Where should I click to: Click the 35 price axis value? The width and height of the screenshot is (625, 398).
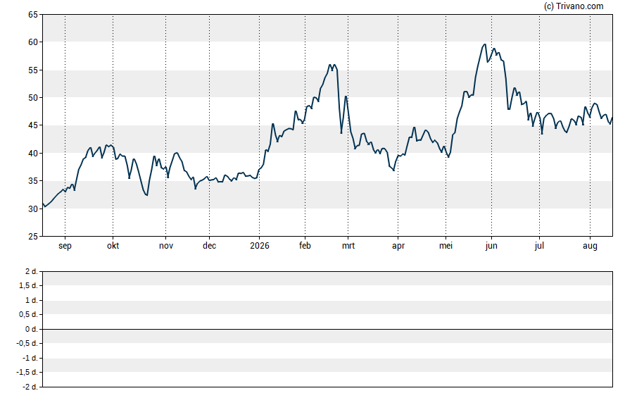click(x=33, y=181)
